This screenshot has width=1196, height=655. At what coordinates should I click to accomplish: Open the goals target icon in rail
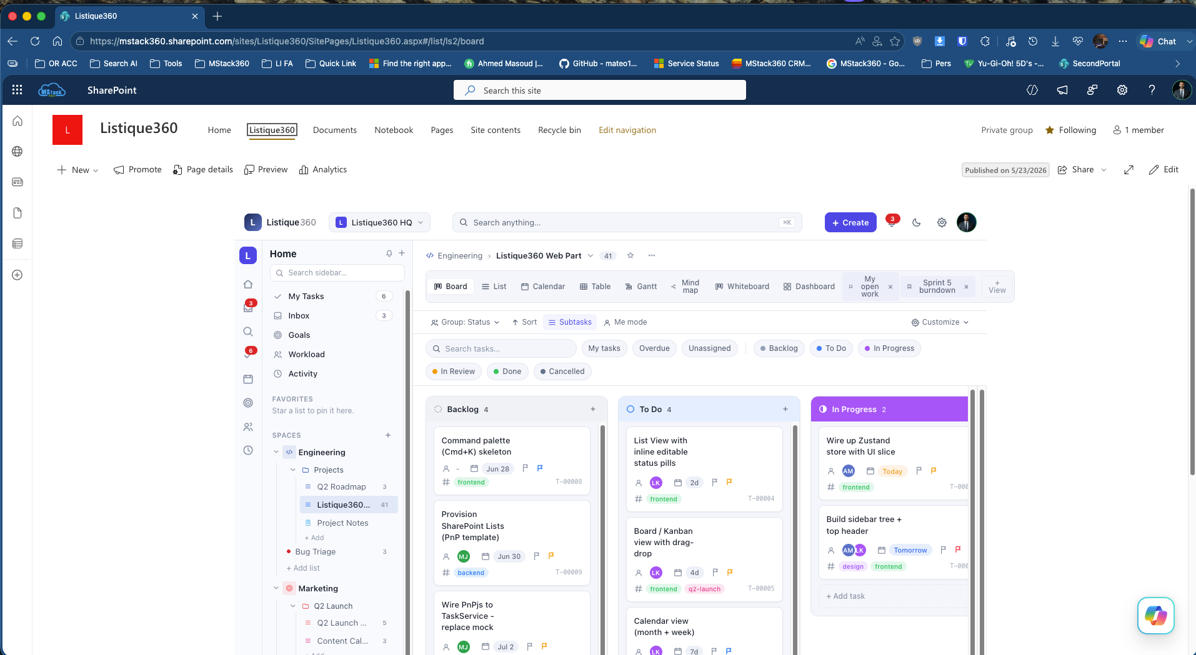(248, 403)
